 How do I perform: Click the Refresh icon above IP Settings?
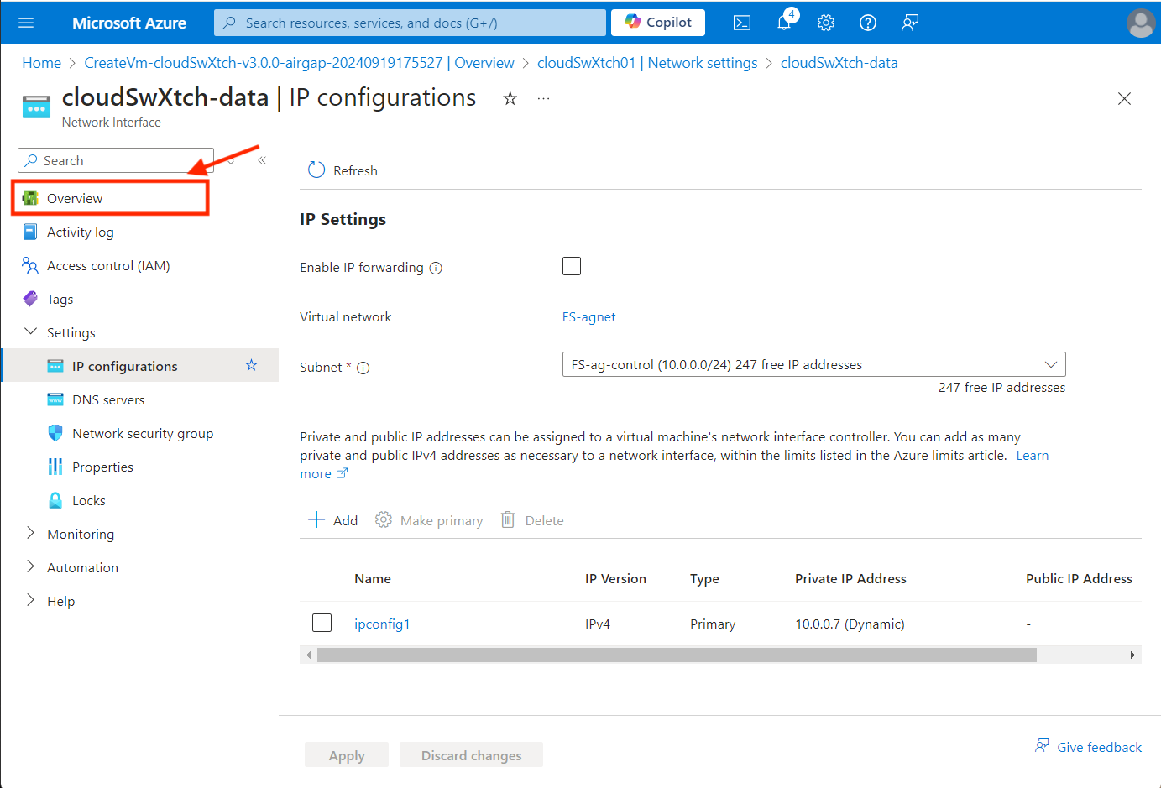coord(316,169)
